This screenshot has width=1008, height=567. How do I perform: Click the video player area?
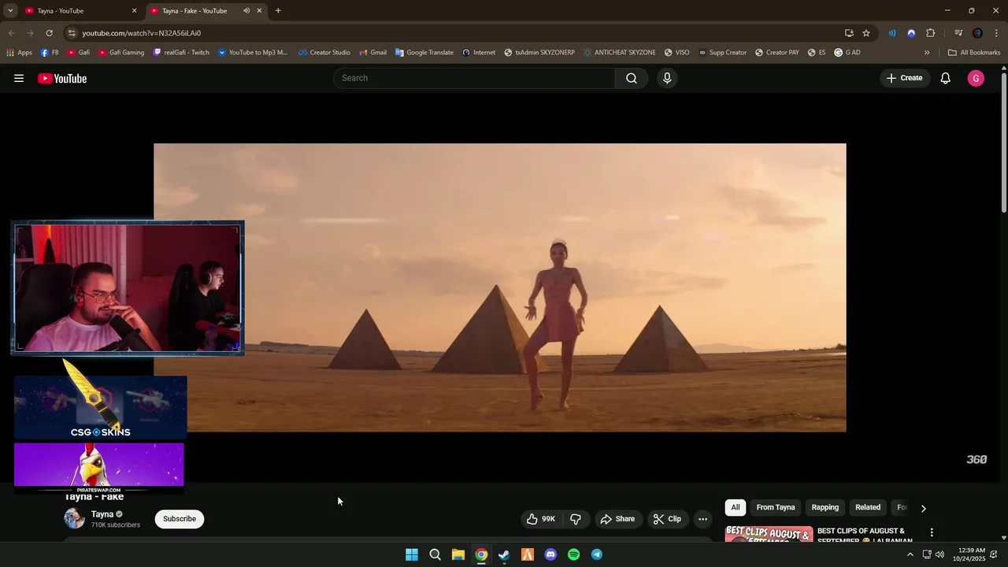coord(500,287)
